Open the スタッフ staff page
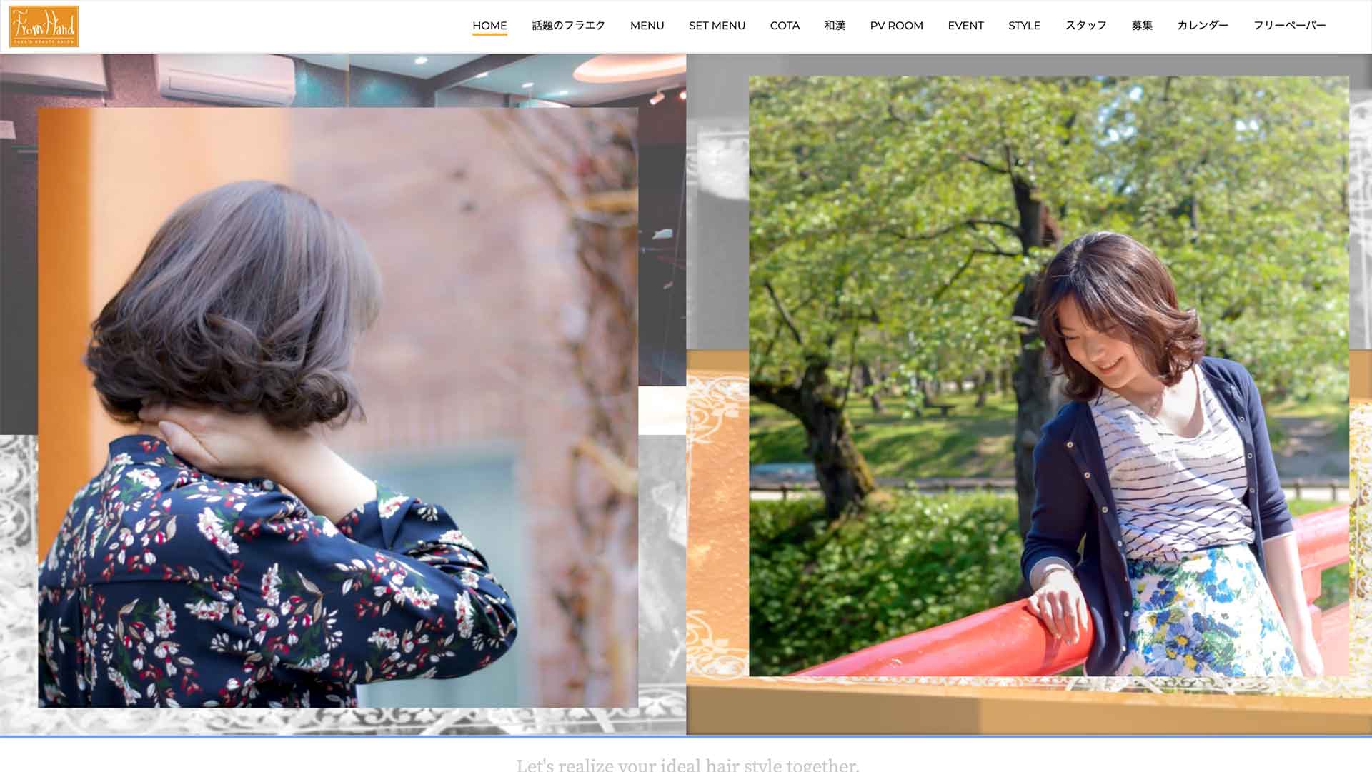The width and height of the screenshot is (1372, 772). pyautogui.click(x=1085, y=26)
